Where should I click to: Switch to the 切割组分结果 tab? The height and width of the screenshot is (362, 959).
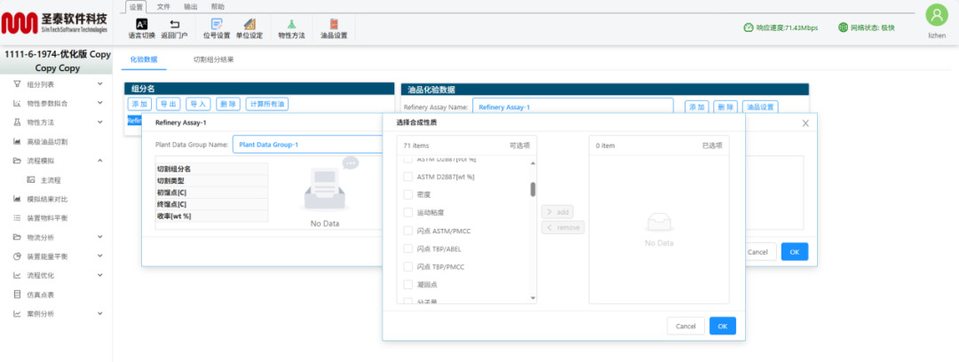pyautogui.click(x=213, y=59)
